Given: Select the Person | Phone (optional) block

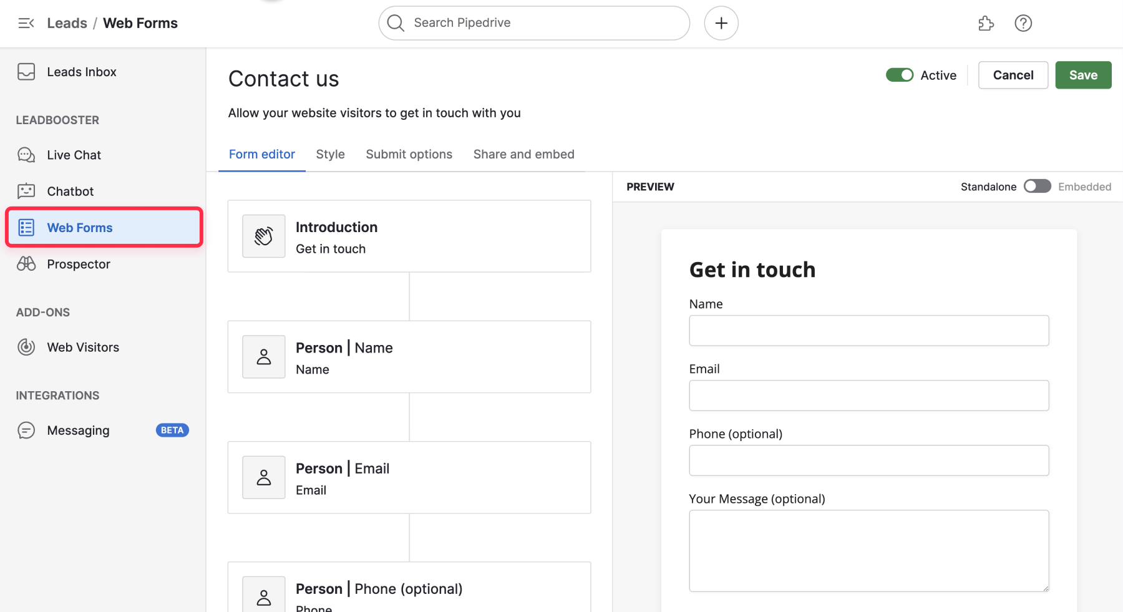Looking at the screenshot, I should (409, 587).
